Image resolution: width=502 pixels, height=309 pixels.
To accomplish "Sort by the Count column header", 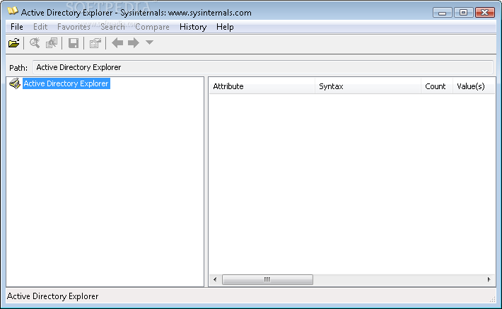I will coord(437,86).
